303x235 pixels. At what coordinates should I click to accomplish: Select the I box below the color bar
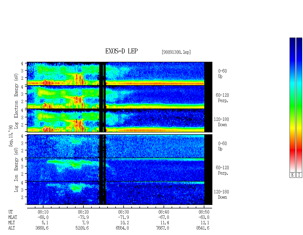299,175
